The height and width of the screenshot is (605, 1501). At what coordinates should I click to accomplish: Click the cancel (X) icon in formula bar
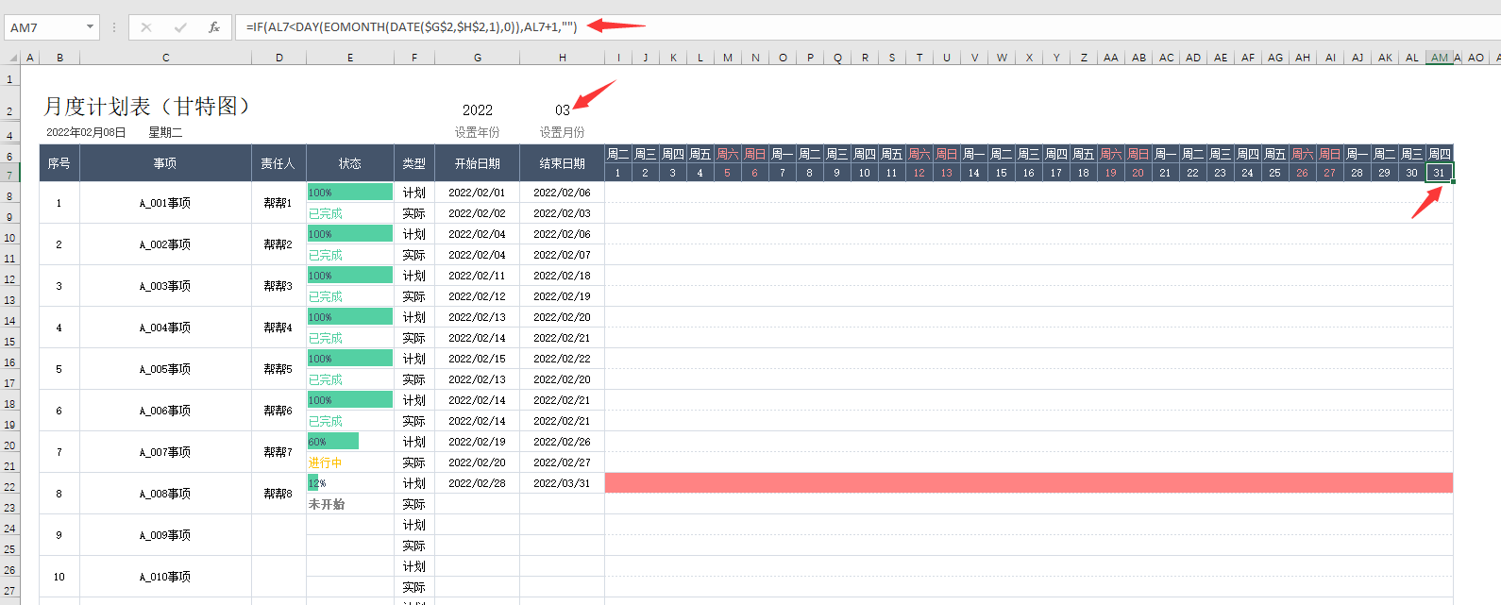pos(146,27)
